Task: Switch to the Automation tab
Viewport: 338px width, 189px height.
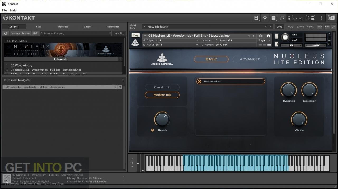Action: pyautogui.click(x=113, y=27)
